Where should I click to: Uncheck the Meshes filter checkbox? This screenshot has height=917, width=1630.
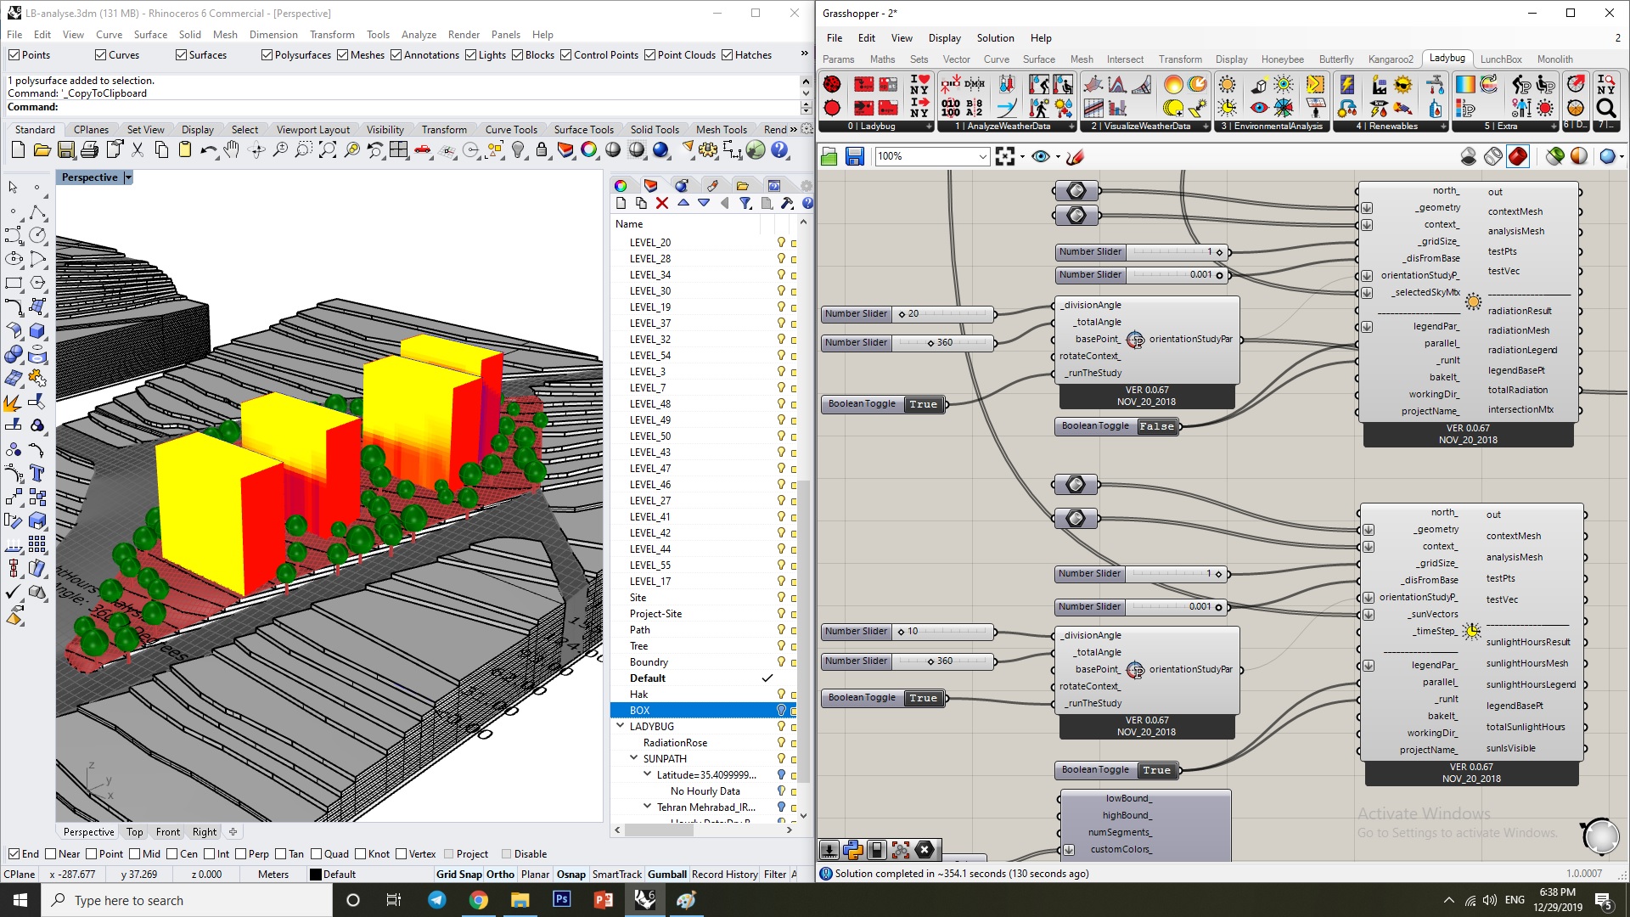point(342,55)
